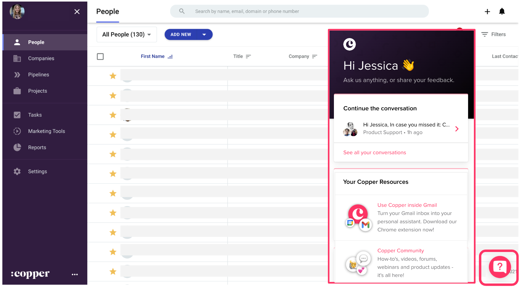The height and width of the screenshot is (291, 524).
Task: Click the Pipelines double-chevron icon
Action: [x=17, y=75]
